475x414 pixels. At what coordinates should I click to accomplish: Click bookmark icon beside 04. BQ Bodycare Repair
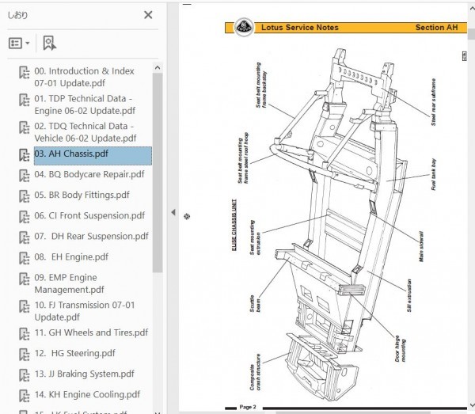tap(25, 176)
